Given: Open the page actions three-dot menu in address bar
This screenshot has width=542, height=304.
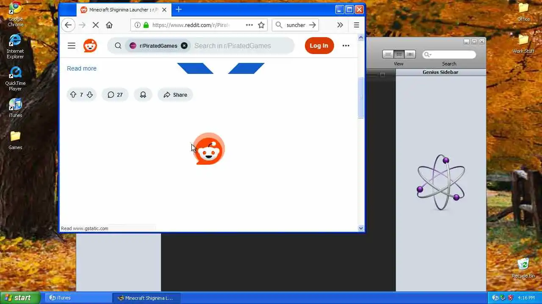Looking at the screenshot, I should point(249,25).
